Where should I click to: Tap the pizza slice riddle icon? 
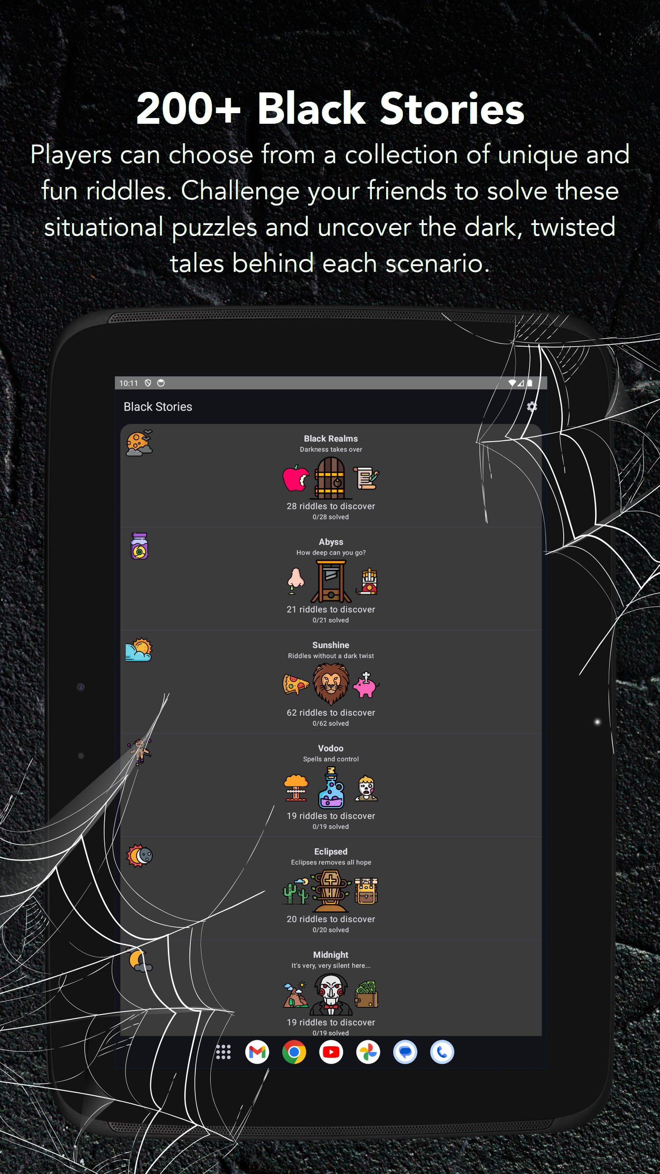point(296,685)
